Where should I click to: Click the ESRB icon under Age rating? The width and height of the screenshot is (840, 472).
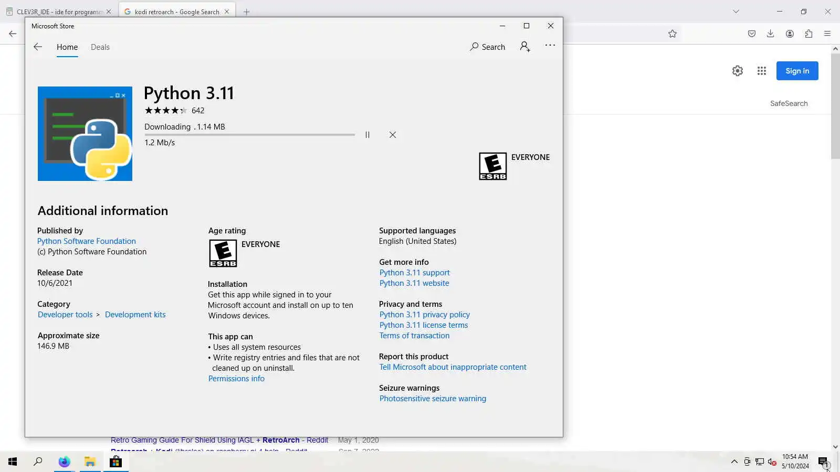[x=223, y=253]
